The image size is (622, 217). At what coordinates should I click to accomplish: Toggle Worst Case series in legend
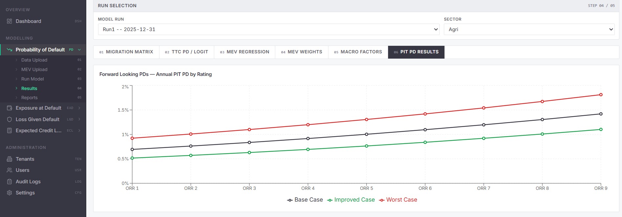[398, 200]
